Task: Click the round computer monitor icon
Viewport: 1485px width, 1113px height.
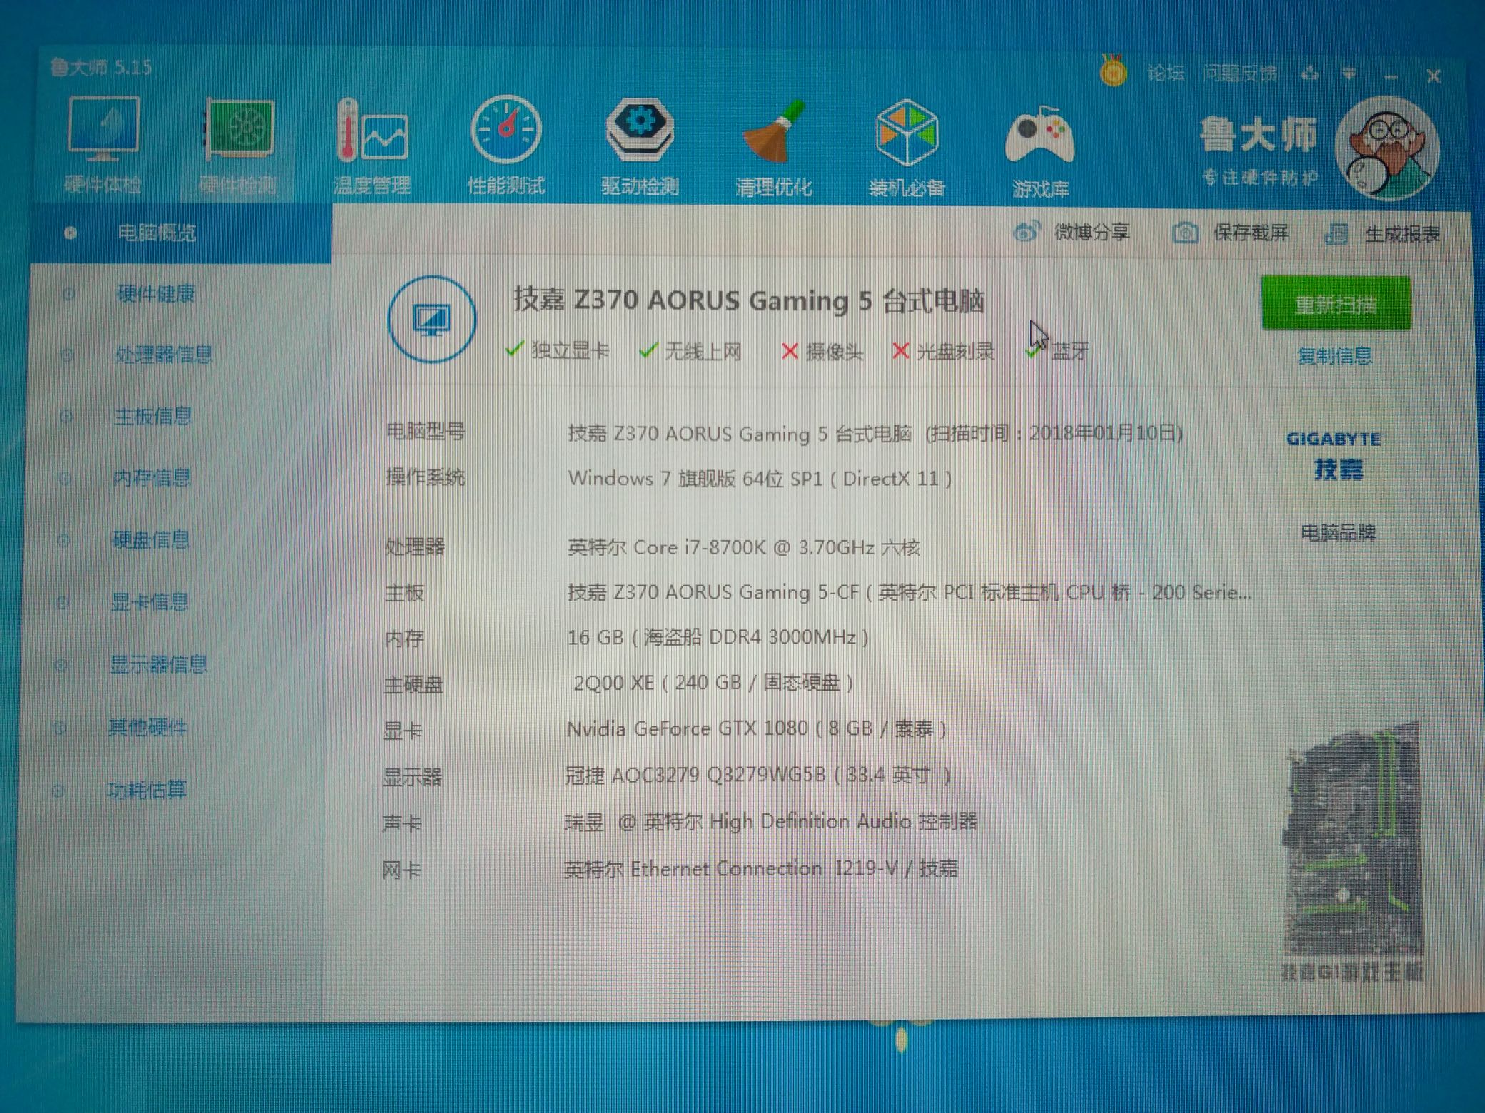Action: pos(431,319)
